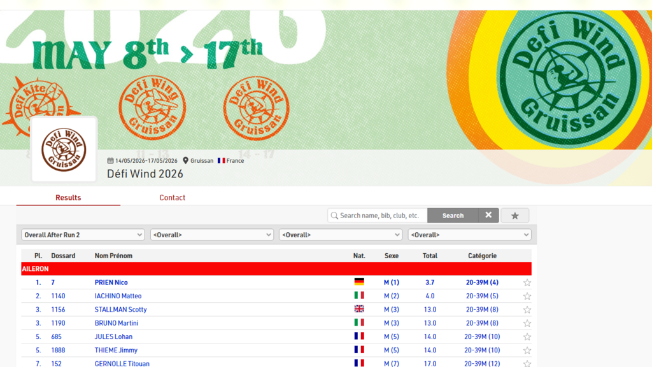Screen dimensions: 652x367
Task: Open the Contact tab
Action: pyautogui.click(x=172, y=198)
